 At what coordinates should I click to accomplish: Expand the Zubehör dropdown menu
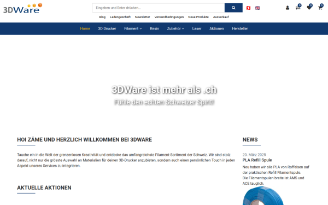(x=175, y=28)
